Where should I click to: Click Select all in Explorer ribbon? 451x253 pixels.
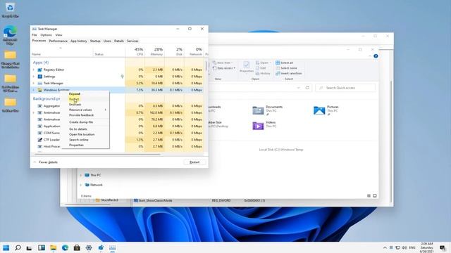[285, 63]
